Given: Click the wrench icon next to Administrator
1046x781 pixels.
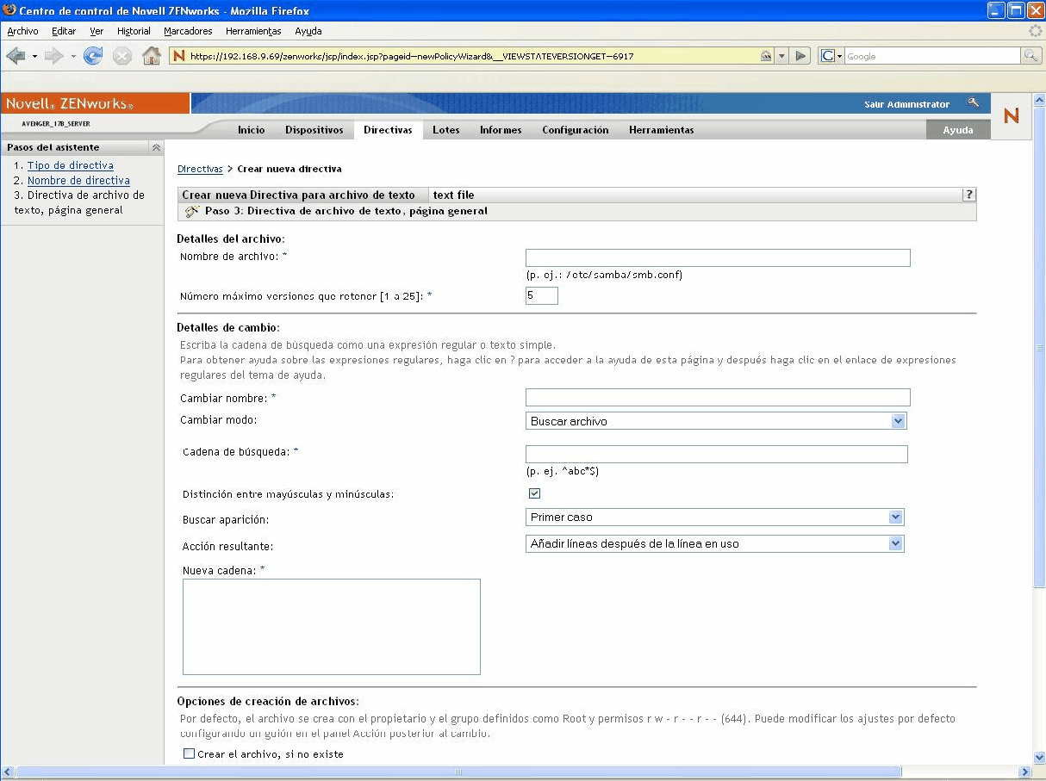Looking at the screenshot, I should coord(974,102).
